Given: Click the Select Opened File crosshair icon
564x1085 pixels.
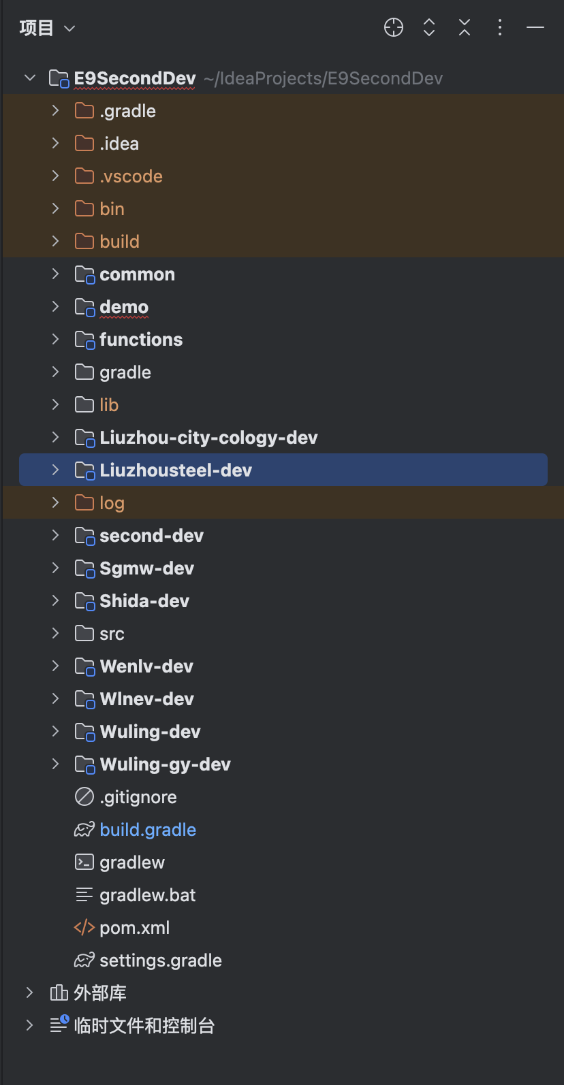Looking at the screenshot, I should pyautogui.click(x=394, y=27).
